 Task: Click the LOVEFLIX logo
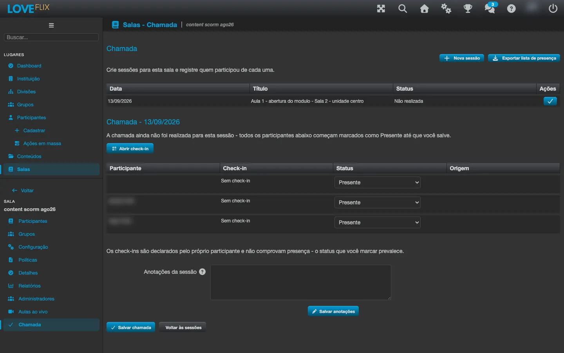[28, 8]
